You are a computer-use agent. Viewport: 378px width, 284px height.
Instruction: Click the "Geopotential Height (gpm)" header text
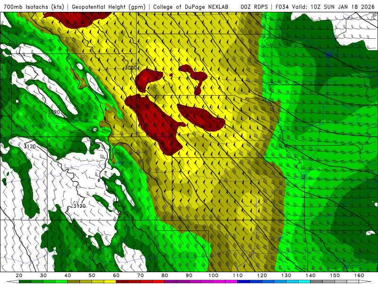tap(109, 7)
